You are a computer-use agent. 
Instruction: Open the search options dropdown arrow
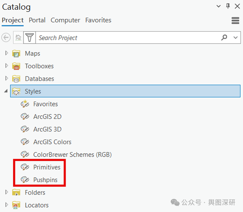pyautogui.click(x=236, y=38)
